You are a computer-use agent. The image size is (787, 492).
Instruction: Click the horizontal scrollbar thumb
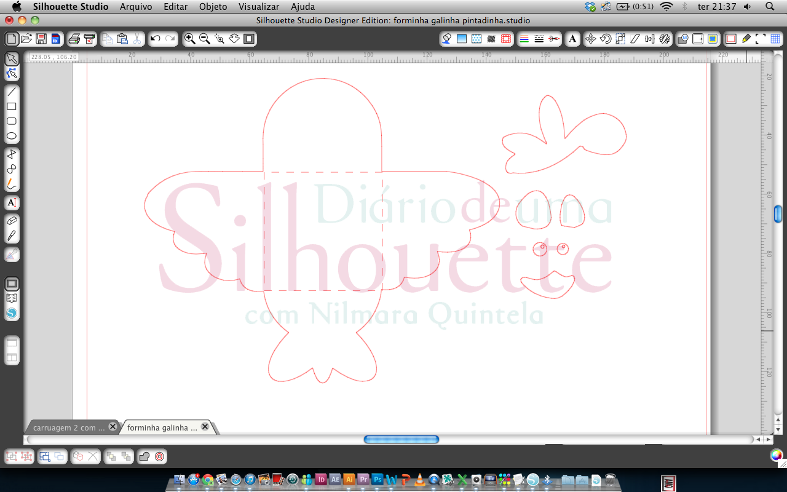coord(401,439)
